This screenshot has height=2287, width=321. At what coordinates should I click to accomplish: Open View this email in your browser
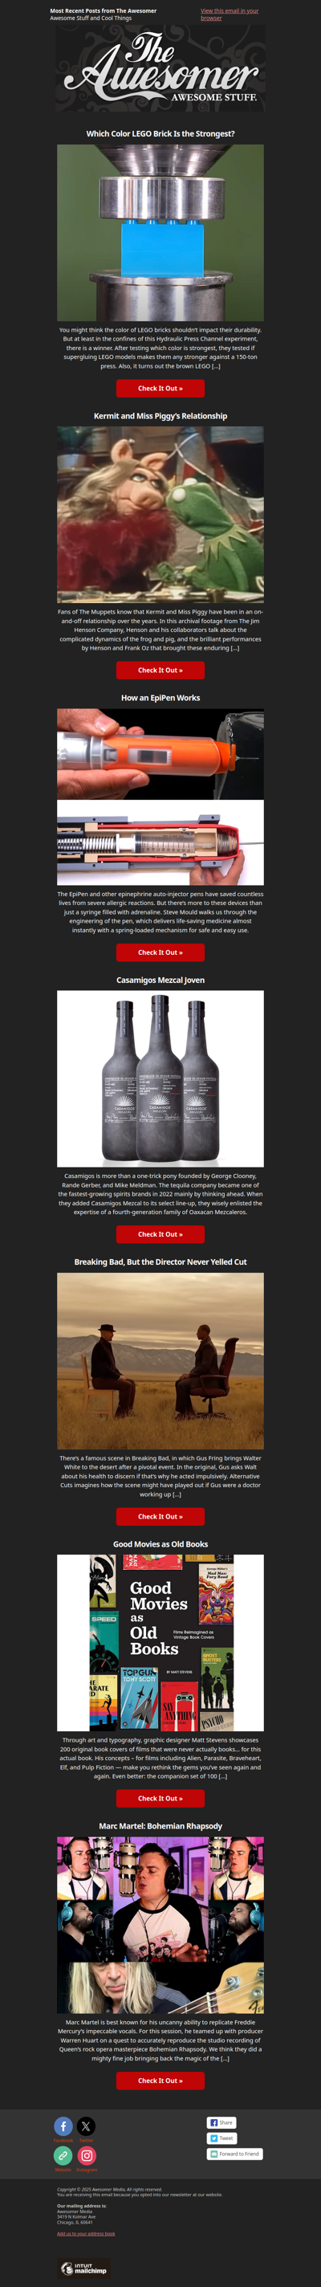point(230,14)
